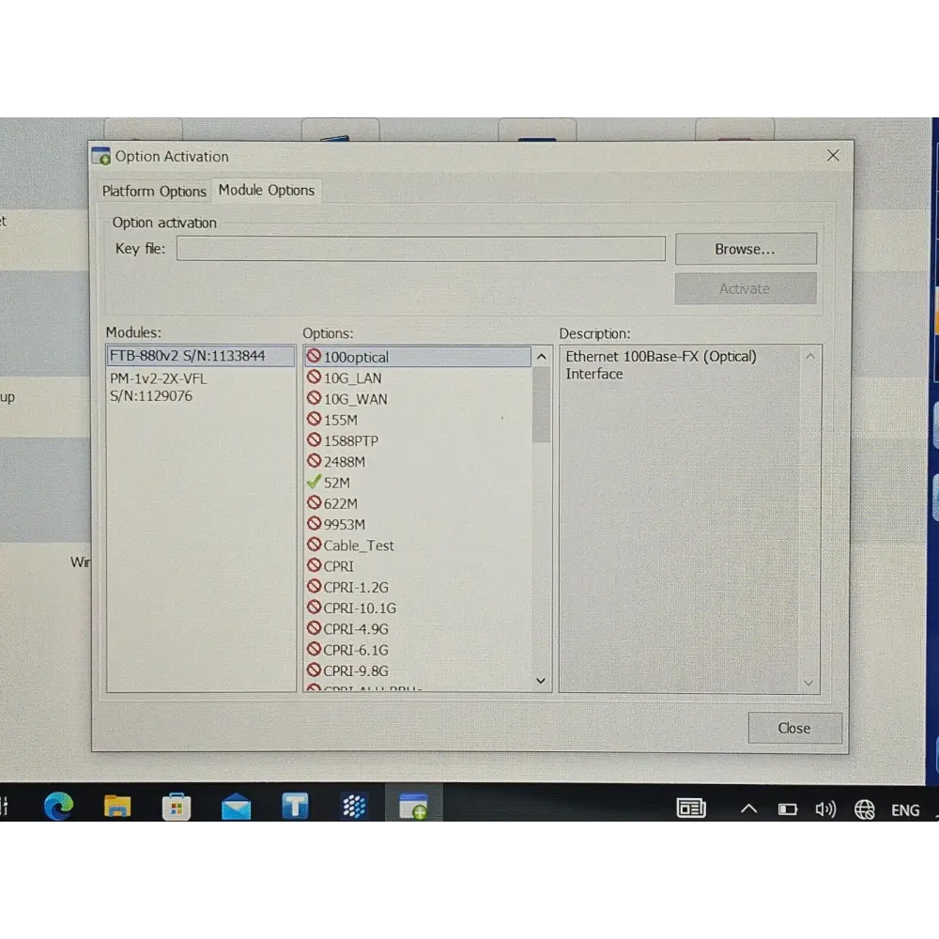939x939 pixels.
Task: Open the blue T app on taskbar
Action: pos(295,806)
